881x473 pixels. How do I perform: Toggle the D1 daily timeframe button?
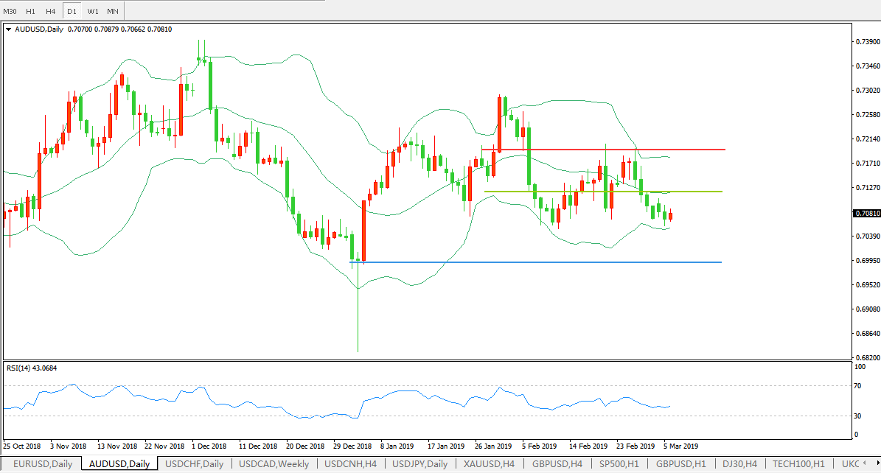pyautogui.click(x=72, y=11)
